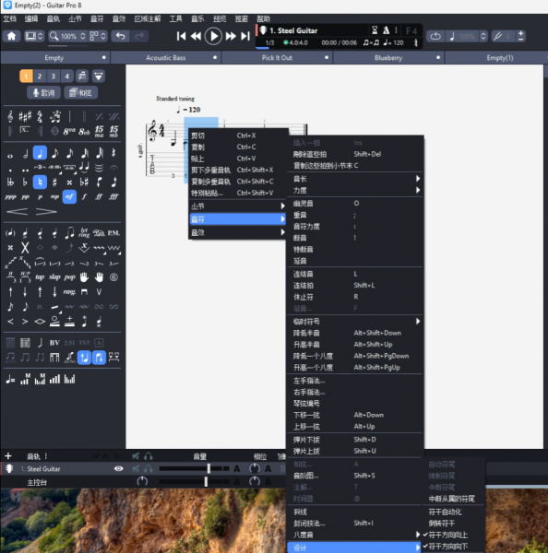Open the 歌词 (Lyrics) button
This screenshot has height=553, width=548.
43,93
